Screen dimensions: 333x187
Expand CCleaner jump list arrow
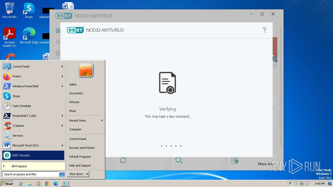(62, 126)
